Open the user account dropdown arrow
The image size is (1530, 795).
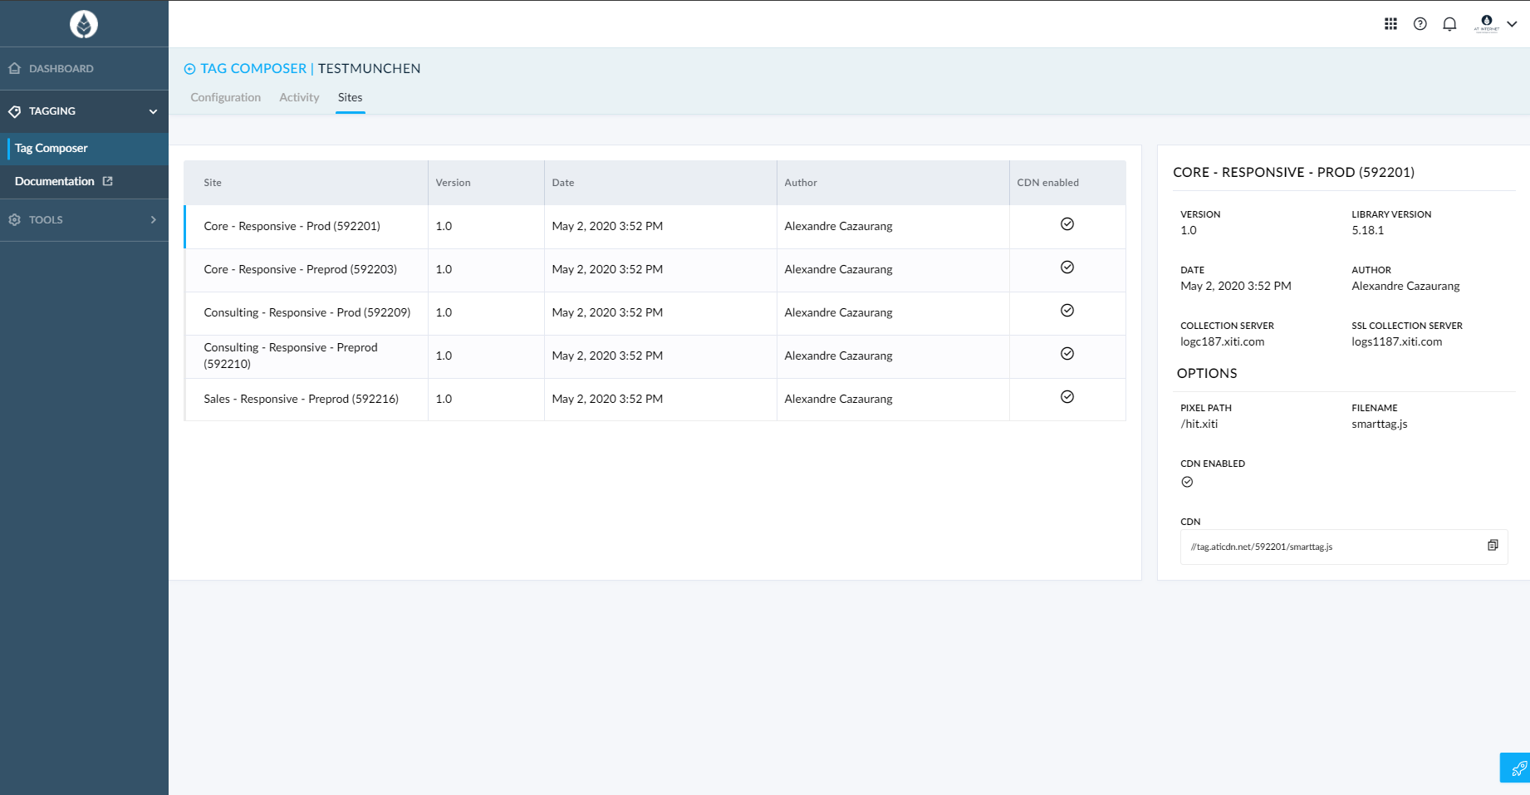(x=1512, y=24)
